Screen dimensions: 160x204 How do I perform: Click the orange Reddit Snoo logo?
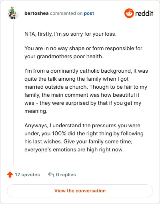[x=129, y=13]
